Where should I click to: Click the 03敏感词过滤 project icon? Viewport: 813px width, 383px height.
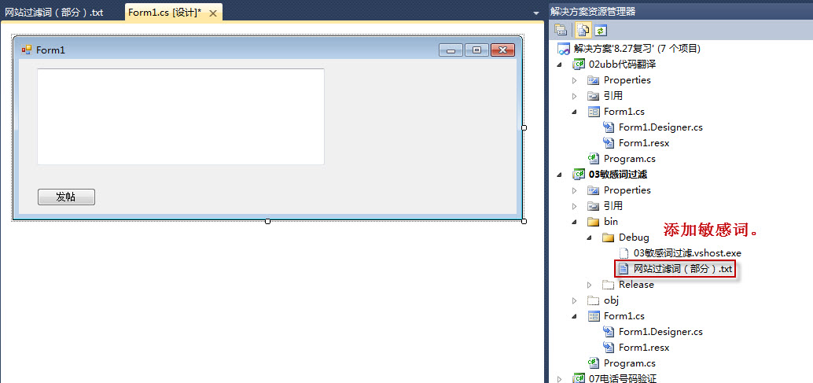point(578,174)
